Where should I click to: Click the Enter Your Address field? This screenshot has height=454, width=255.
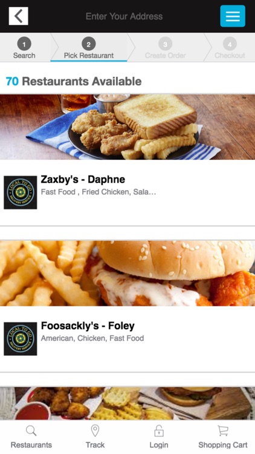(124, 16)
